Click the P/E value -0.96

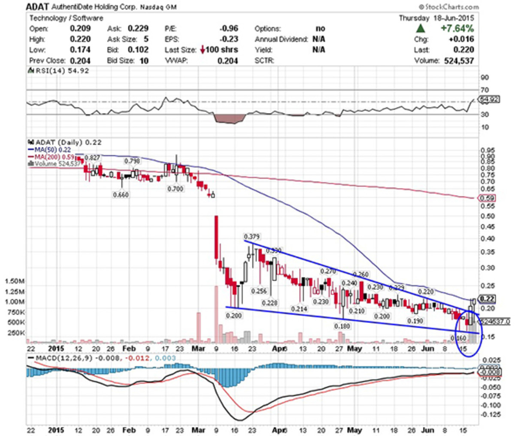pos(228,29)
